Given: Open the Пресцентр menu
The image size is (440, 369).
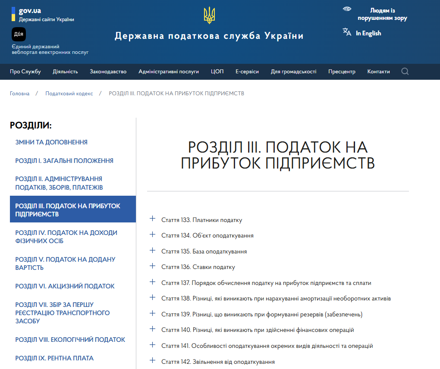Looking at the screenshot, I should pyautogui.click(x=342, y=72).
